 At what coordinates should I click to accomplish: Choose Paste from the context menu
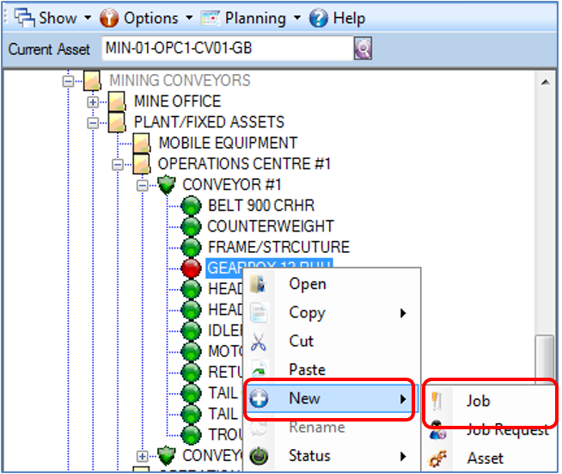(332, 370)
